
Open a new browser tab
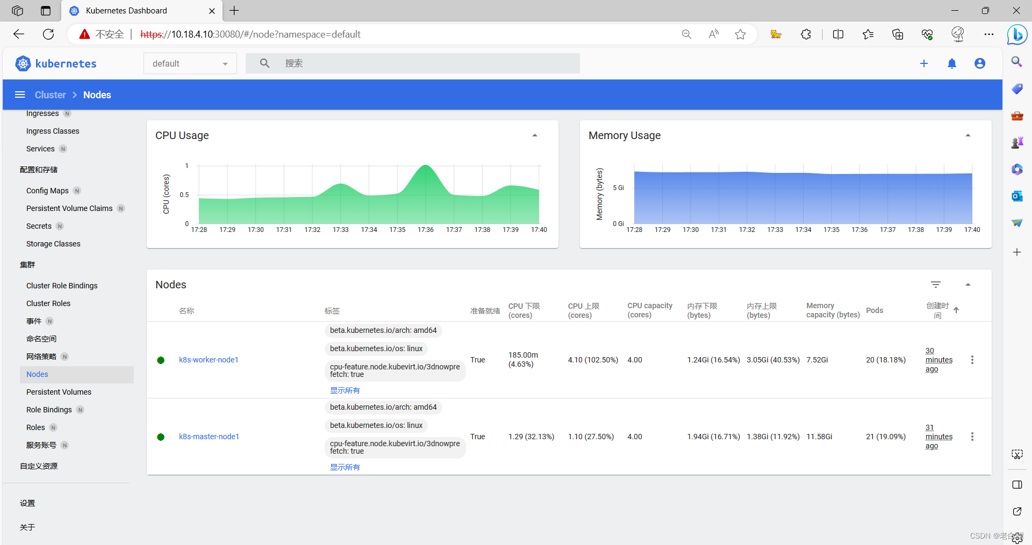pyautogui.click(x=234, y=11)
